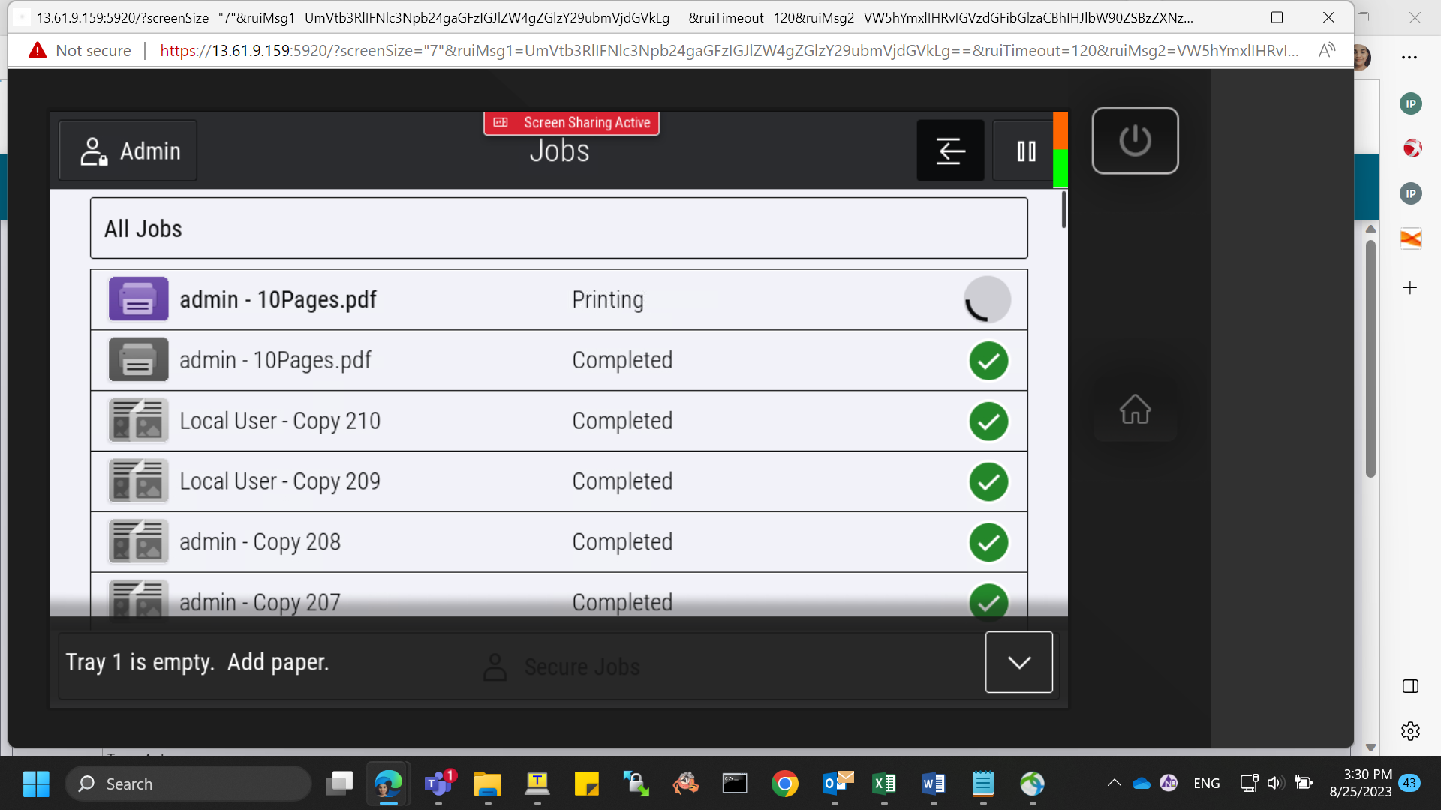Open the Admin user login
This screenshot has width=1441, height=810.
click(128, 151)
